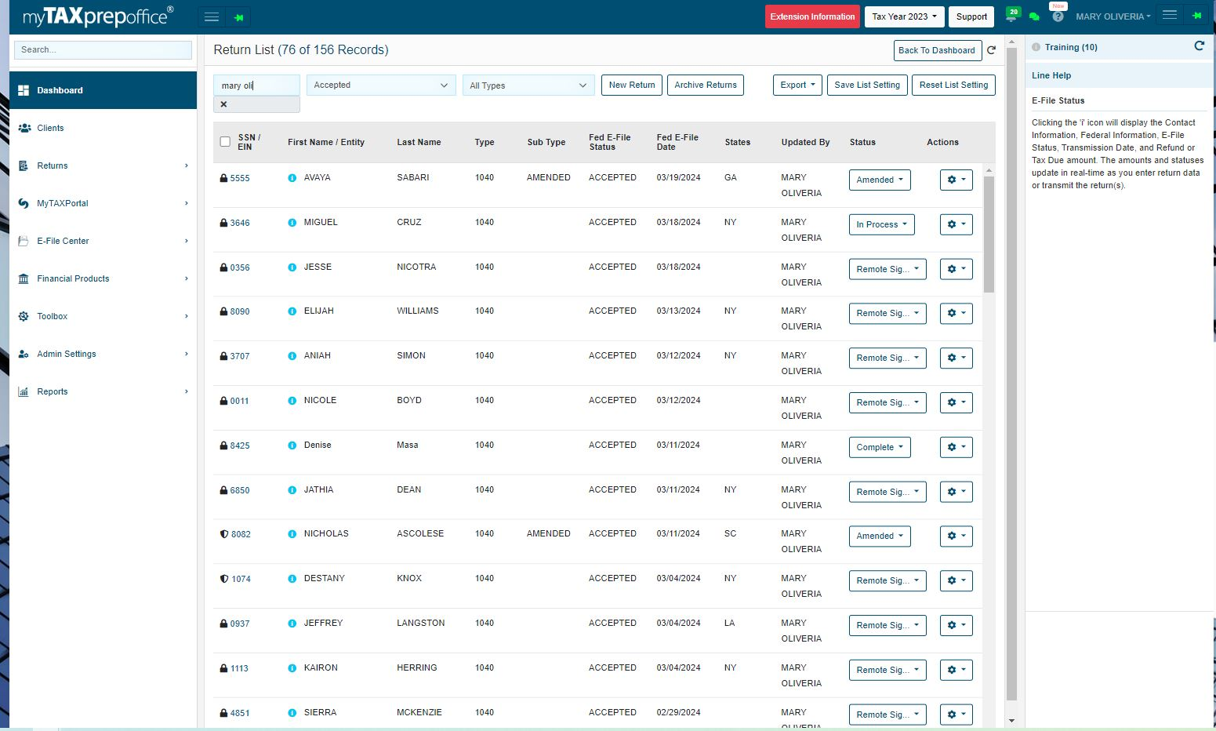Open the Accepted status filter dropdown
The width and height of the screenshot is (1216, 731).
[x=381, y=85]
